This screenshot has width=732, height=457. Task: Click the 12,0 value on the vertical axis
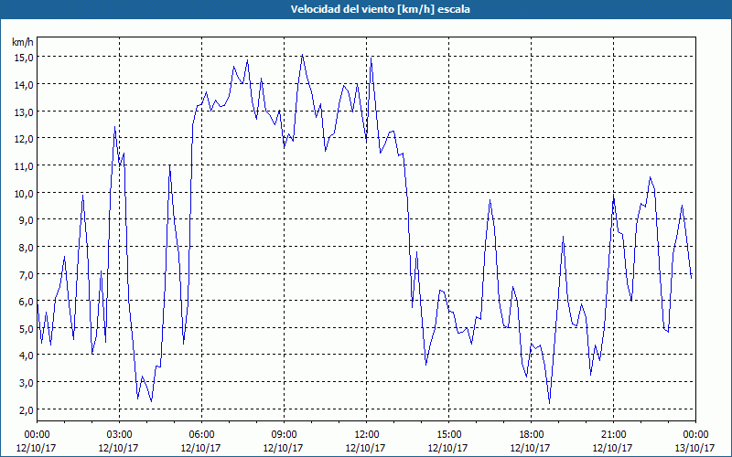click(x=24, y=139)
